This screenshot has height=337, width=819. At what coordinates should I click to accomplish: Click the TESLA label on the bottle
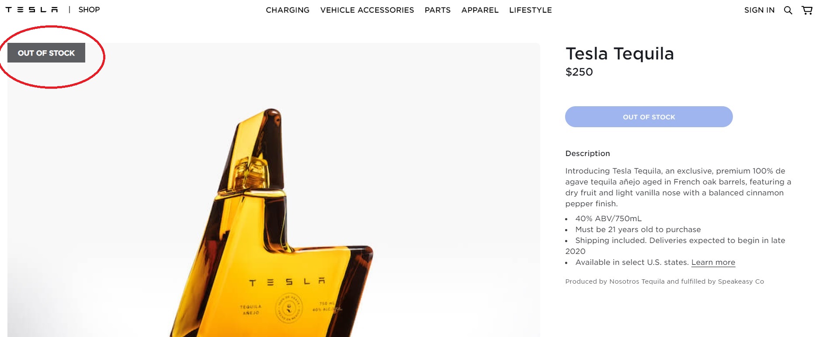(x=287, y=282)
